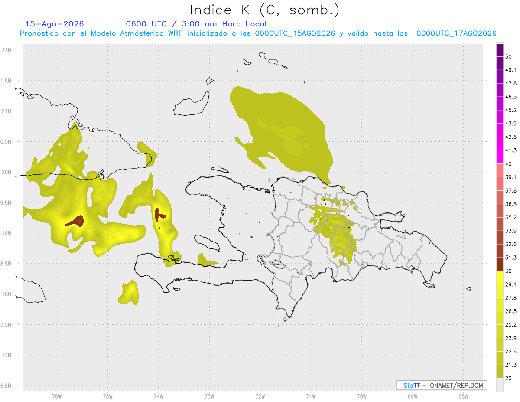Click the "74W" longitude label
Viewport: 520px width, 402px height.
(158, 396)
